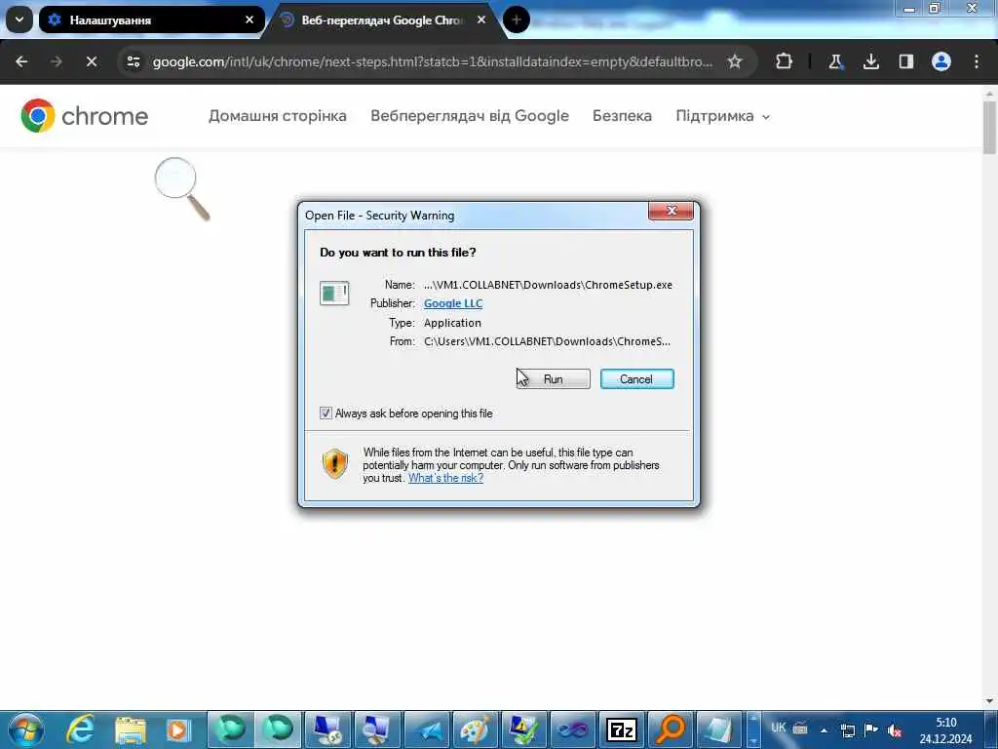Click the address bar URL field

coord(433,61)
